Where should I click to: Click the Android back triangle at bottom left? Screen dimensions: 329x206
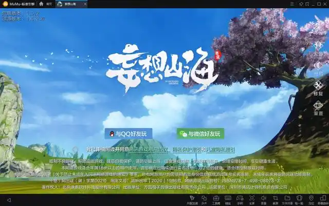pos(9,200)
